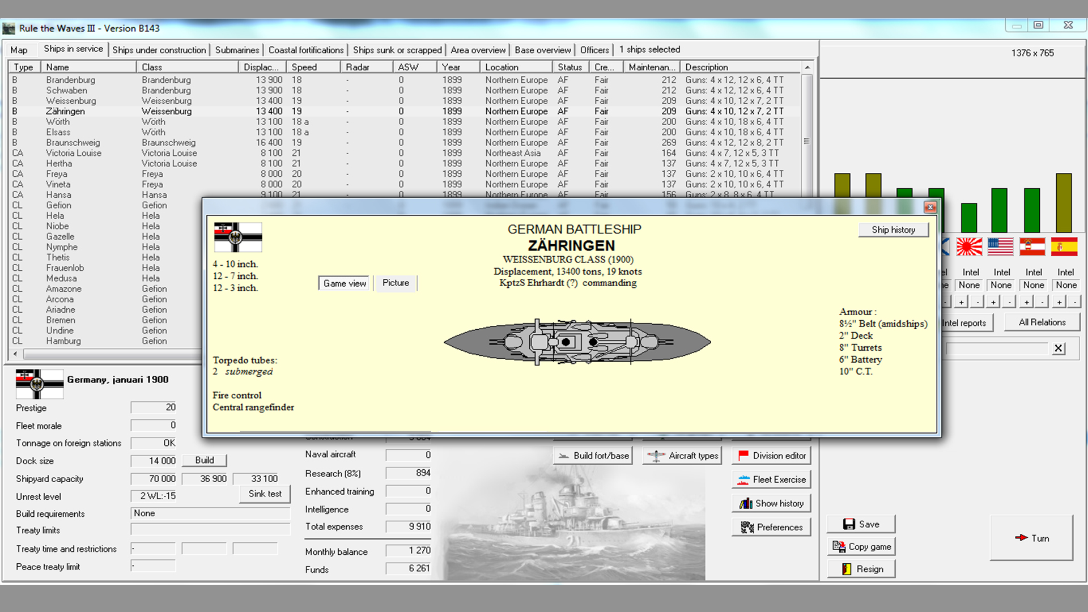This screenshot has height=612, width=1088.
Task: Click the Austria-Hungary flag icon
Action: 1032,246
